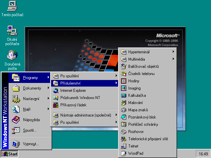211x158 pixels.
Task: Choose Vypnout... to shut down
Action: [31, 144]
